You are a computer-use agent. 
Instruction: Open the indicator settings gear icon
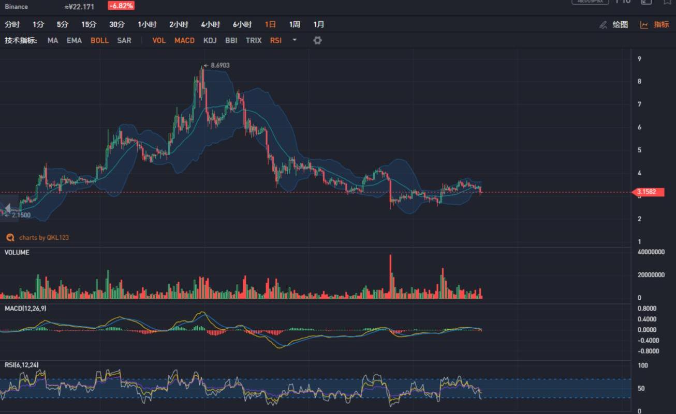click(317, 40)
